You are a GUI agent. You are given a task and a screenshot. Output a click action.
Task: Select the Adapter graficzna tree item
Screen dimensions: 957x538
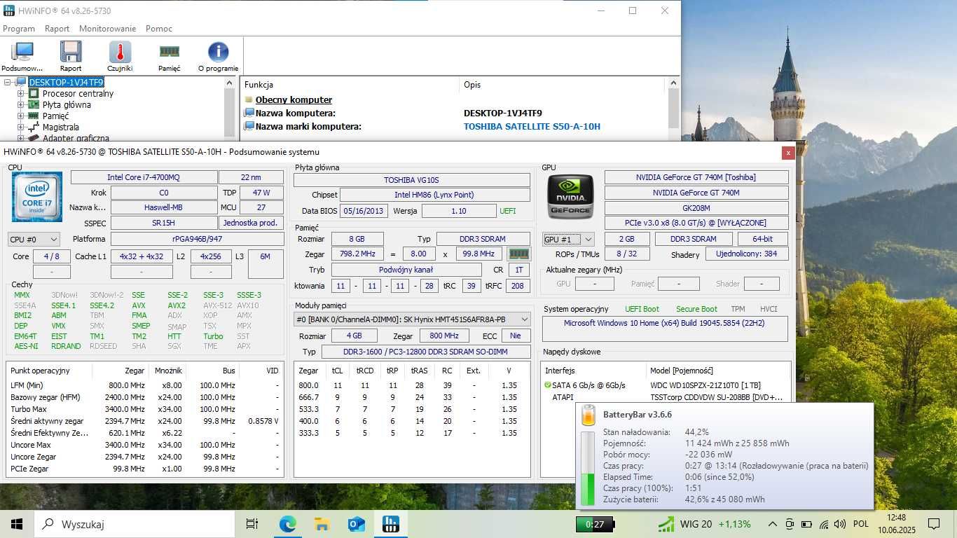click(76, 138)
